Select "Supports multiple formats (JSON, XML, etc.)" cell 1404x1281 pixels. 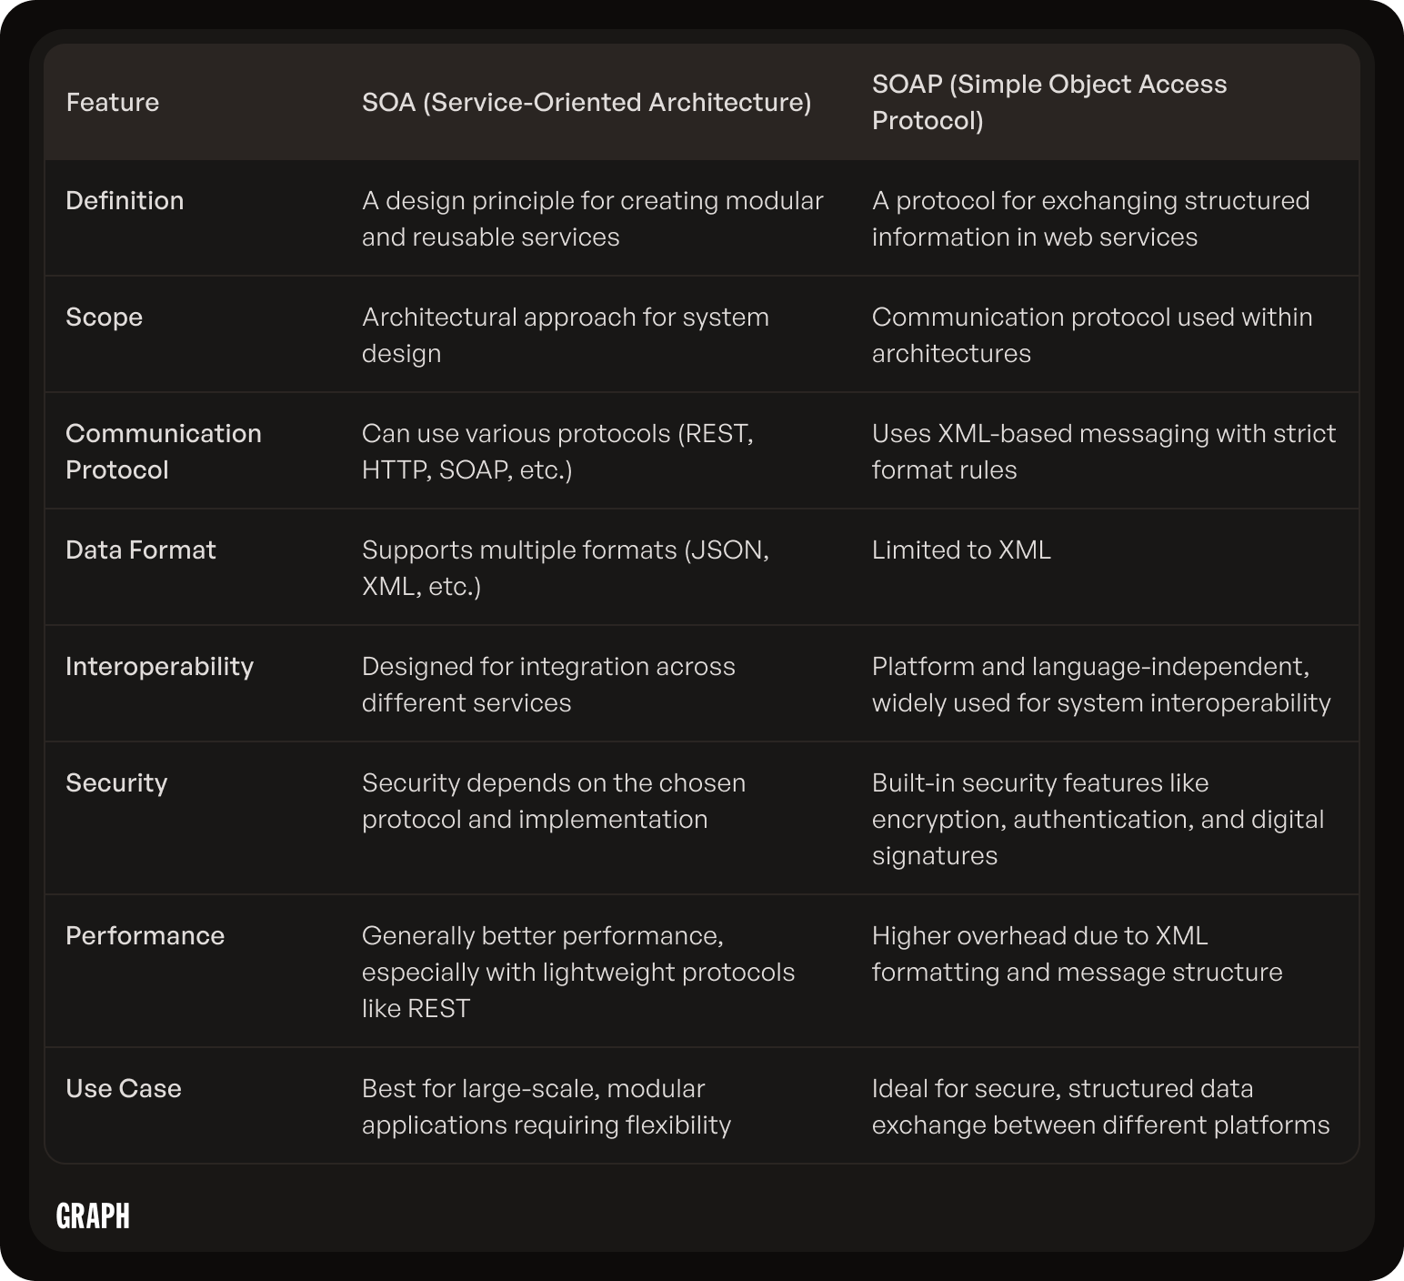click(566, 568)
